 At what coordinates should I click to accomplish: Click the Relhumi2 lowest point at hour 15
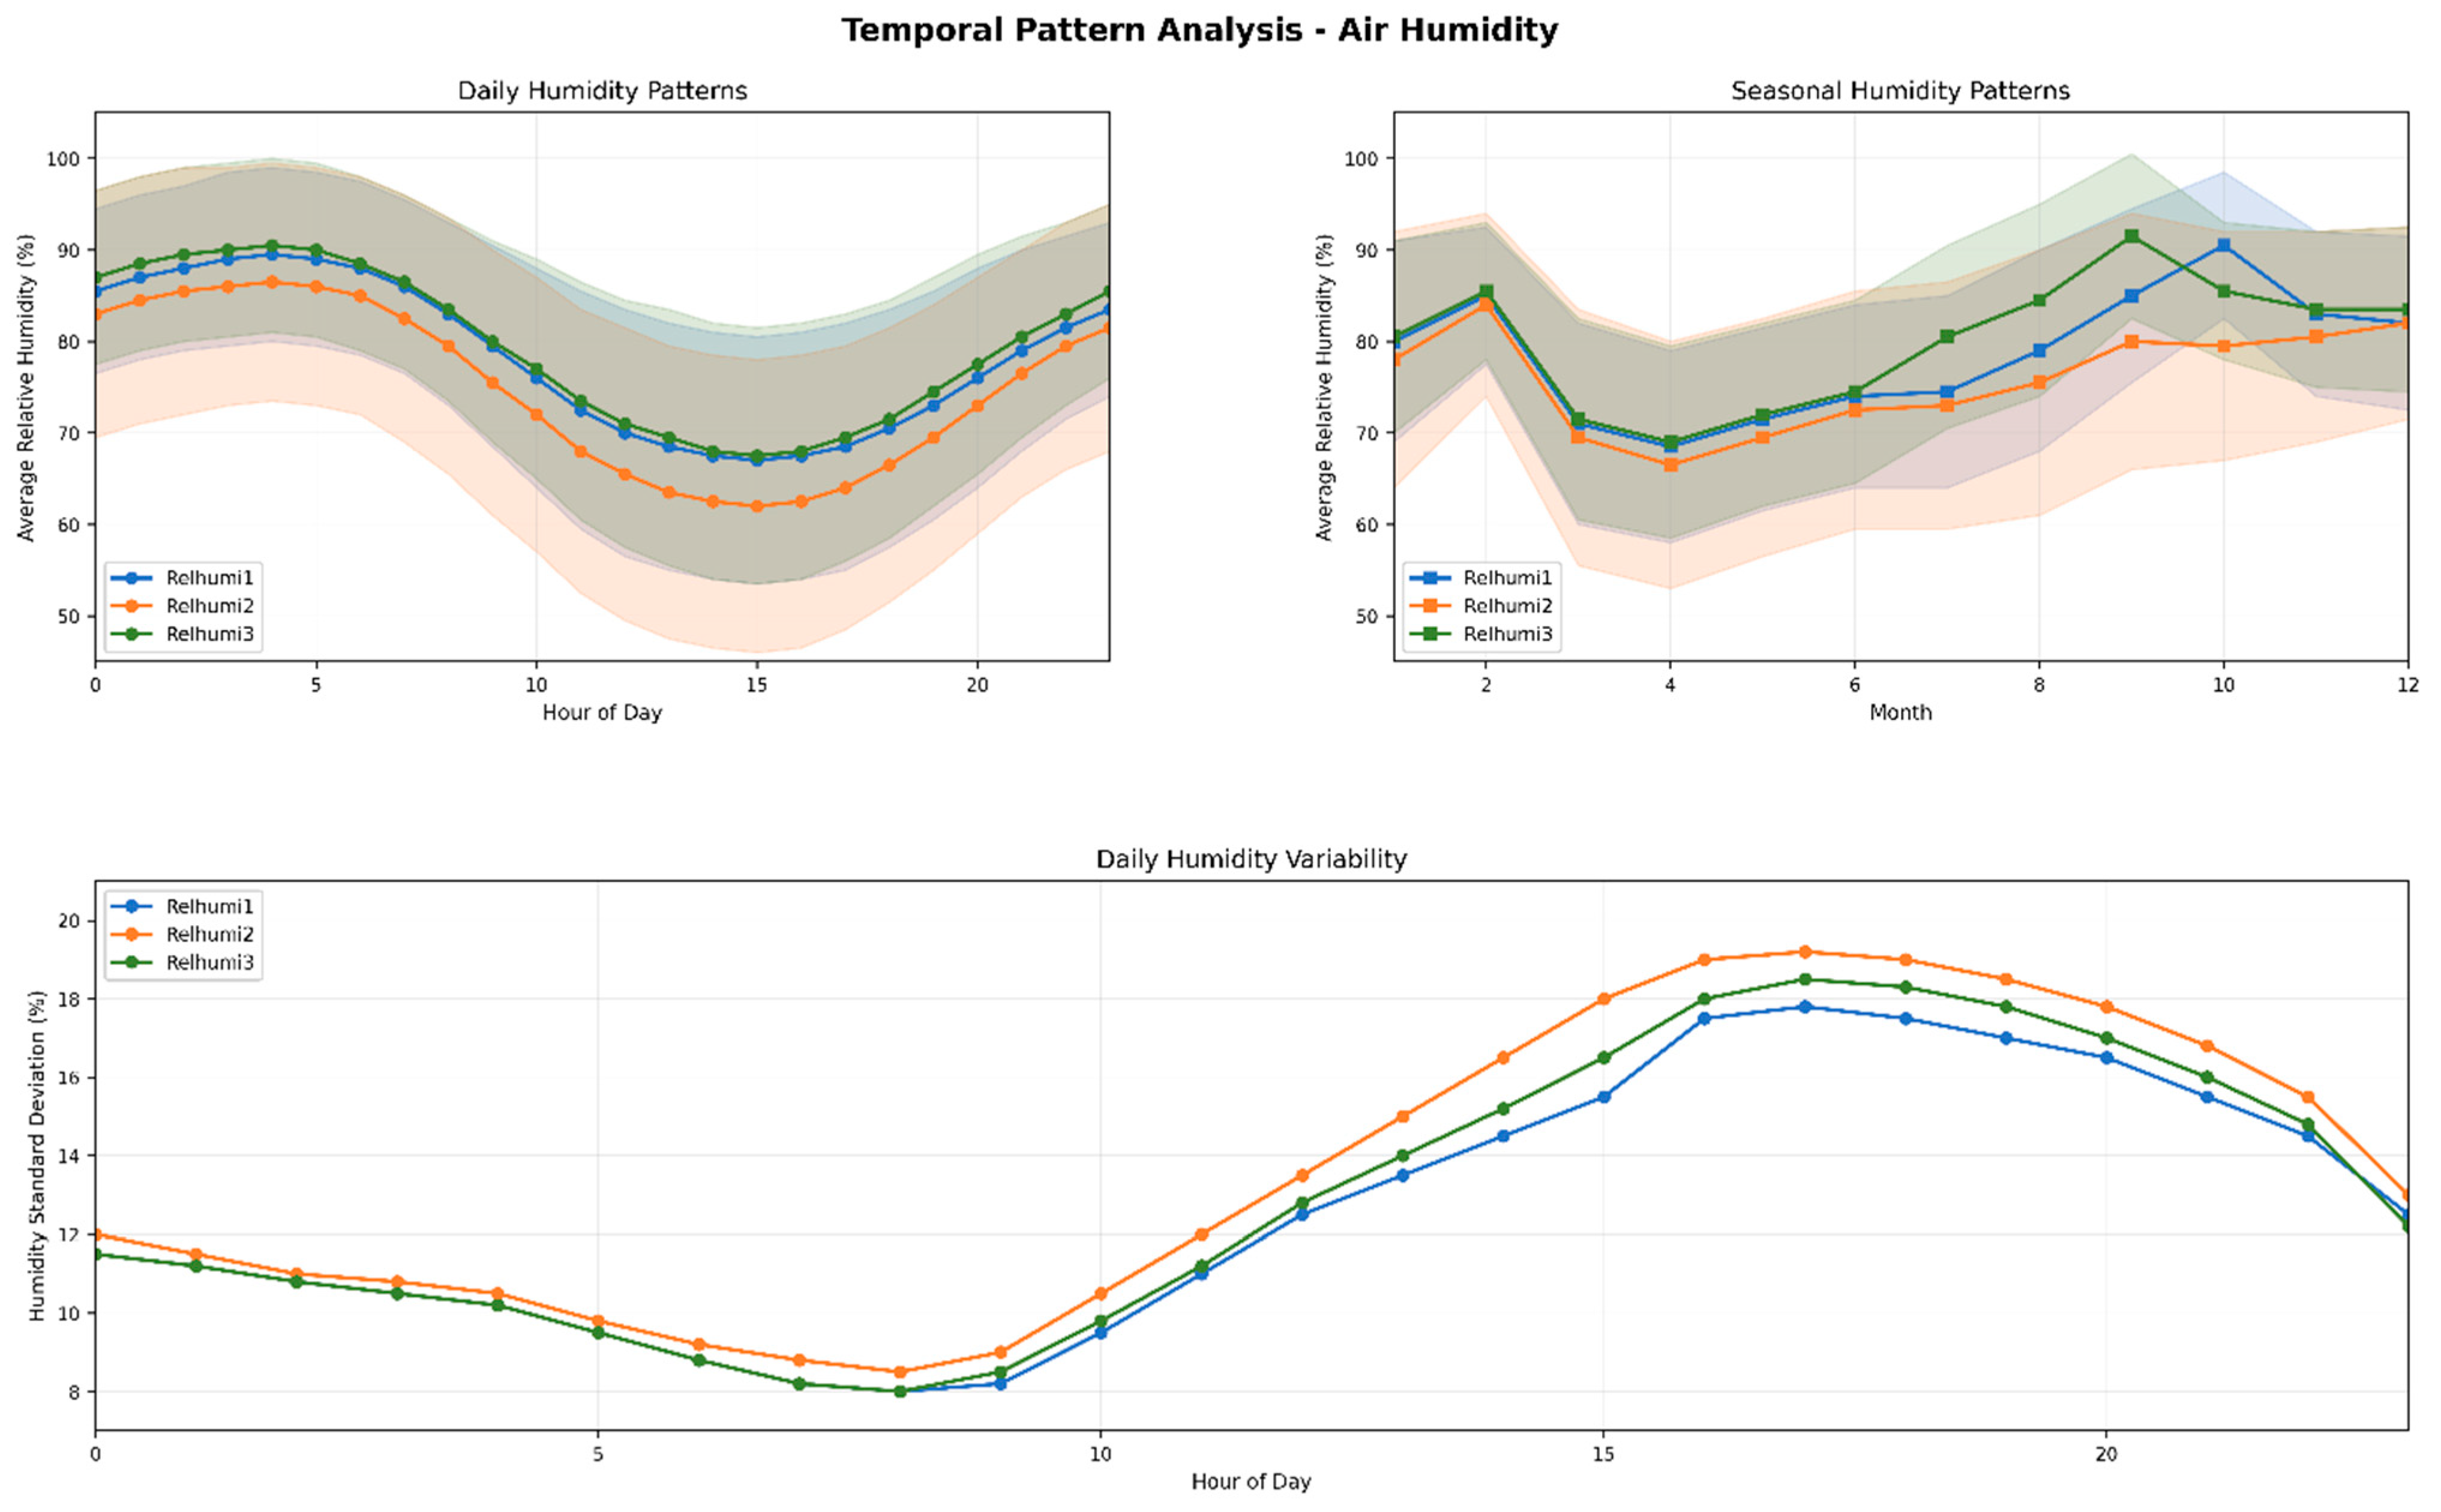(756, 506)
